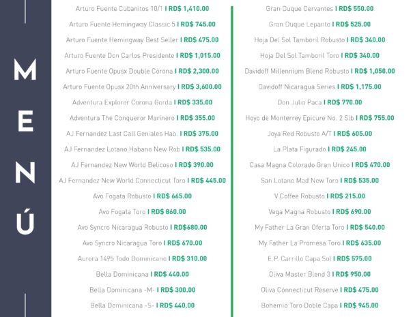413x317 pixels.
Task: Click the letter M in sidebar title
Action: pyautogui.click(x=25, y=69)
